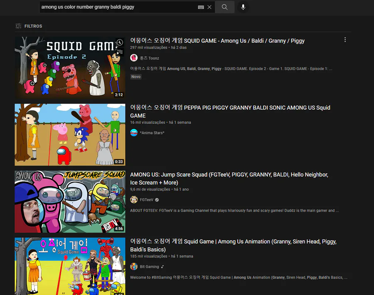Click the 4:56 duration badge

[x=119, y=229]
